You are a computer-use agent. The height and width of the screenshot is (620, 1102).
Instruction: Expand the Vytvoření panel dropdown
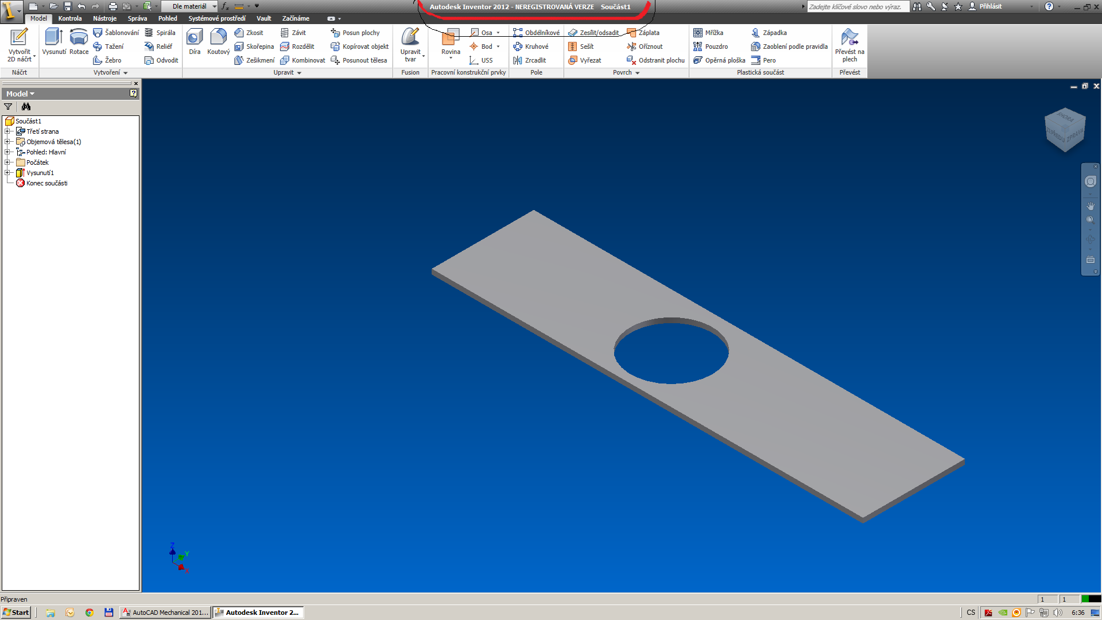pyautogui.click(x=125, y=73)
